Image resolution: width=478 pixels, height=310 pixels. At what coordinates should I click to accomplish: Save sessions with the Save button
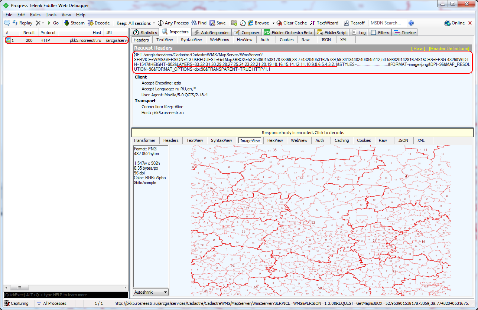pos(218,23)
